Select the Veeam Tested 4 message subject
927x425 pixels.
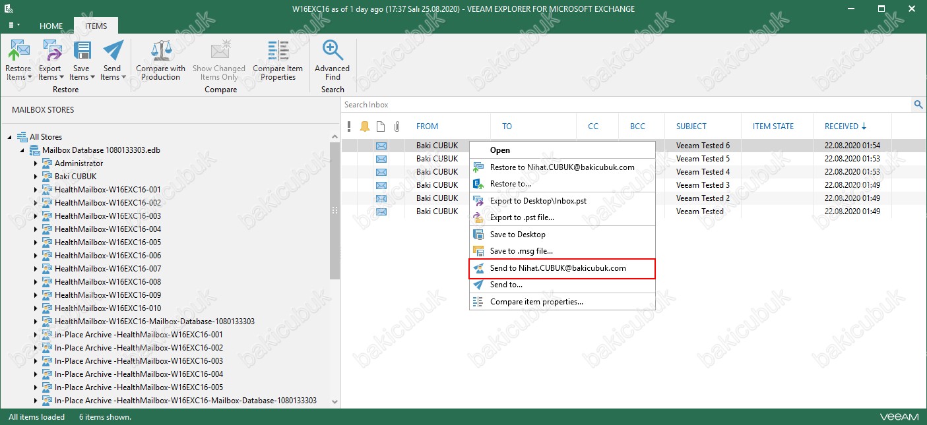(703, 172)
